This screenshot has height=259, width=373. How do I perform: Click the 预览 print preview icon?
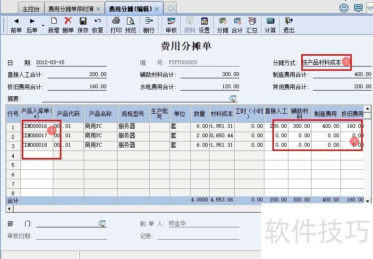130,21
